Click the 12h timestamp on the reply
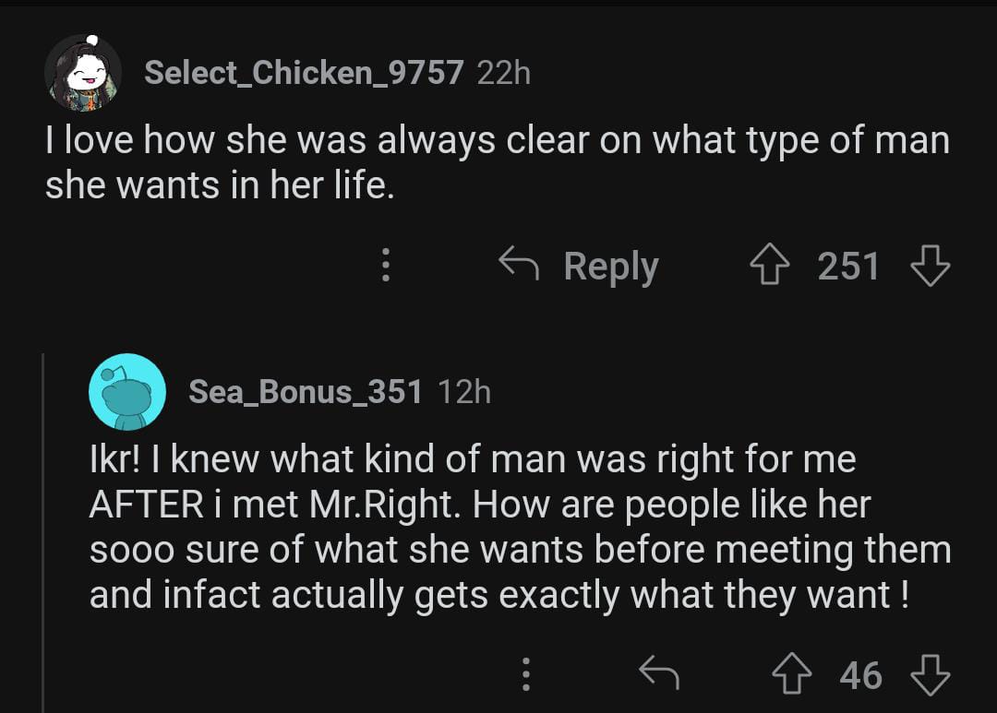The image size is (997, 713). 464,391
